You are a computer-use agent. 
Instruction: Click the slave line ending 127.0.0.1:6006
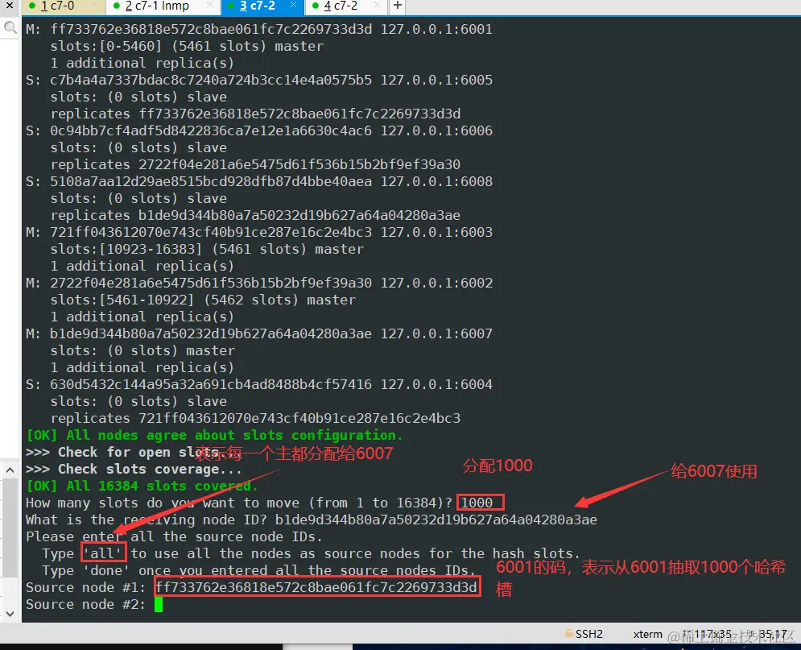259,130
